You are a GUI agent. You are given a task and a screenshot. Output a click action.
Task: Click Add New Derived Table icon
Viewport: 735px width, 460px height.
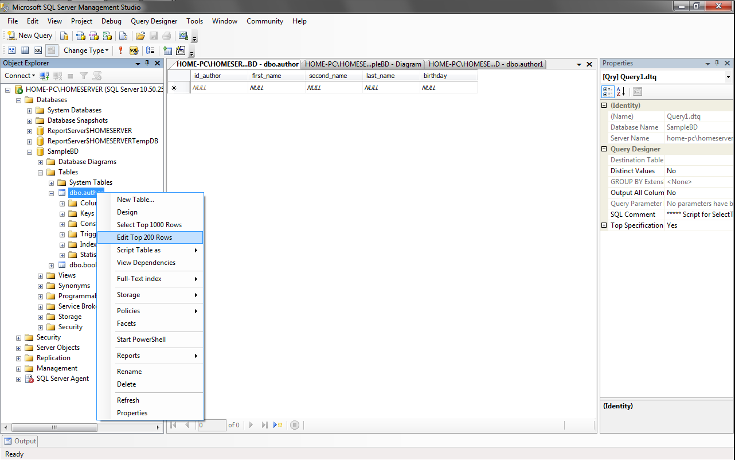coord(181,50)
